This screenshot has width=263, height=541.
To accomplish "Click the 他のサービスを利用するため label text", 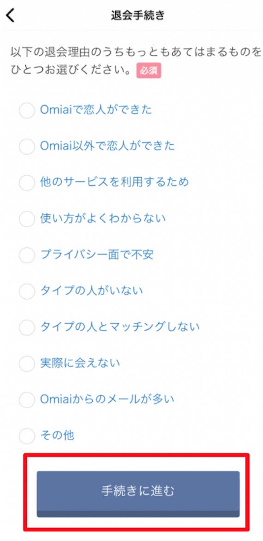I will (114, 182).
